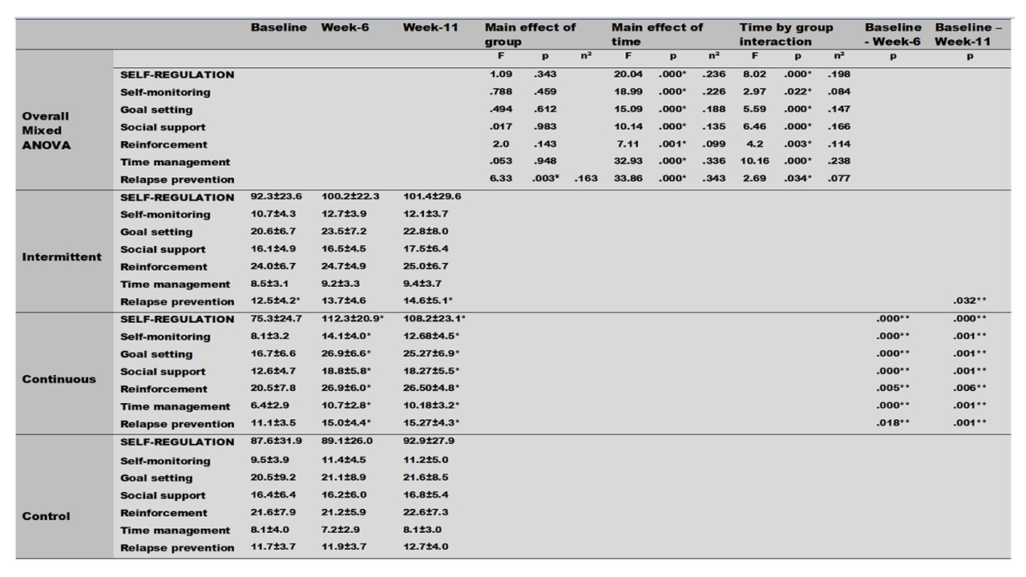Select the group F value 6.33 cell

pos(500,179)
